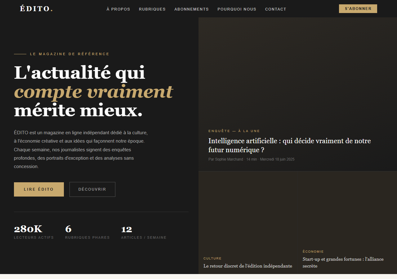This screenshot has width=397, height=279.
Task: Click the CULTURE category label
Action: click(x=212, y=259)
